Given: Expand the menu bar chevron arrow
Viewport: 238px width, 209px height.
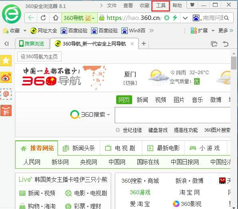Looking at the screenshot, I should (x=101, y=6).
